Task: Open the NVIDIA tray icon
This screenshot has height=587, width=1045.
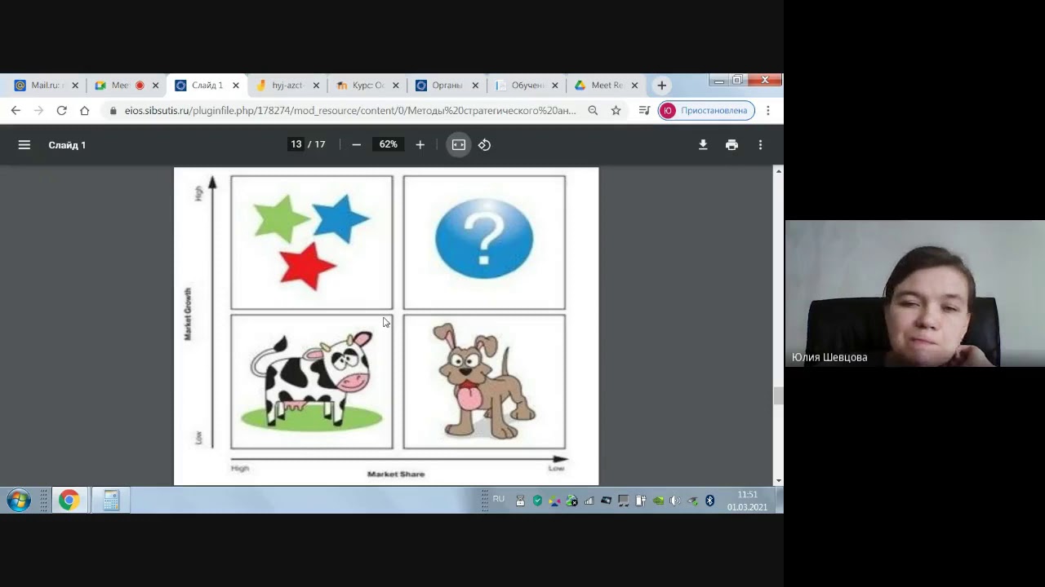Action: pyautogui.click(x=658, y=501)
